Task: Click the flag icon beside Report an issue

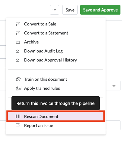Action: pyautogui.click(x=18, y=125)
